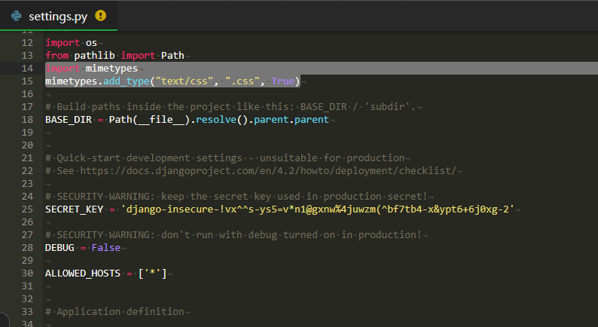Image resolution: width=598 pixels, height=327 pixels.
Task: Click the ".css" string argument
Action: (x=243, y=81)
